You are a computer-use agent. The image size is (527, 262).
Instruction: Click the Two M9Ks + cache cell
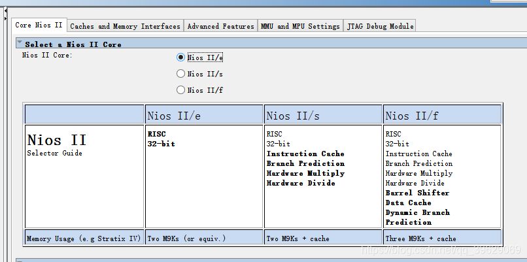[323, 237]
